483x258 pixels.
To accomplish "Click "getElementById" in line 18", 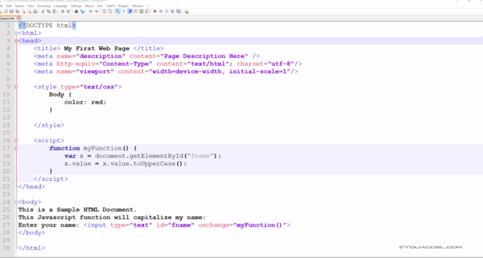I will pyautogui.click(x=156, y=156).
